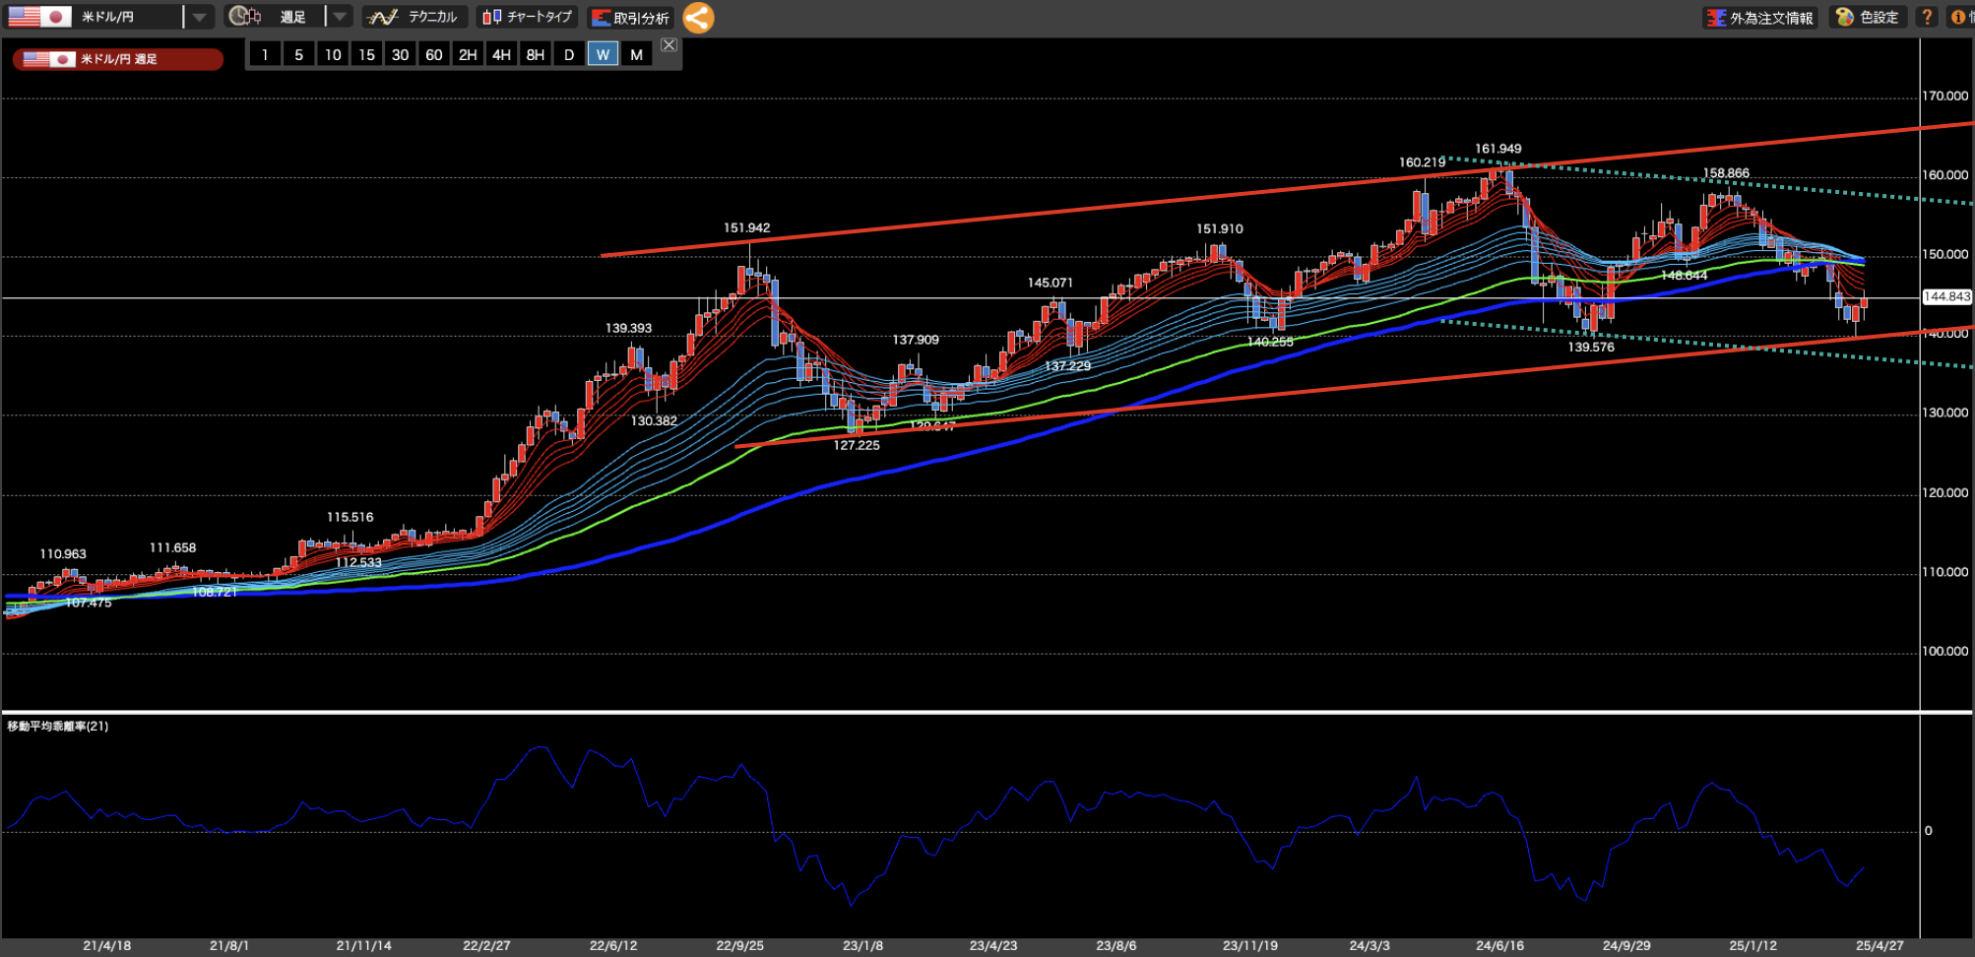Switch to 1 minute timeframe
Image resolution: width=1975 pixels, height=957 pixels.
coord(265,54)
